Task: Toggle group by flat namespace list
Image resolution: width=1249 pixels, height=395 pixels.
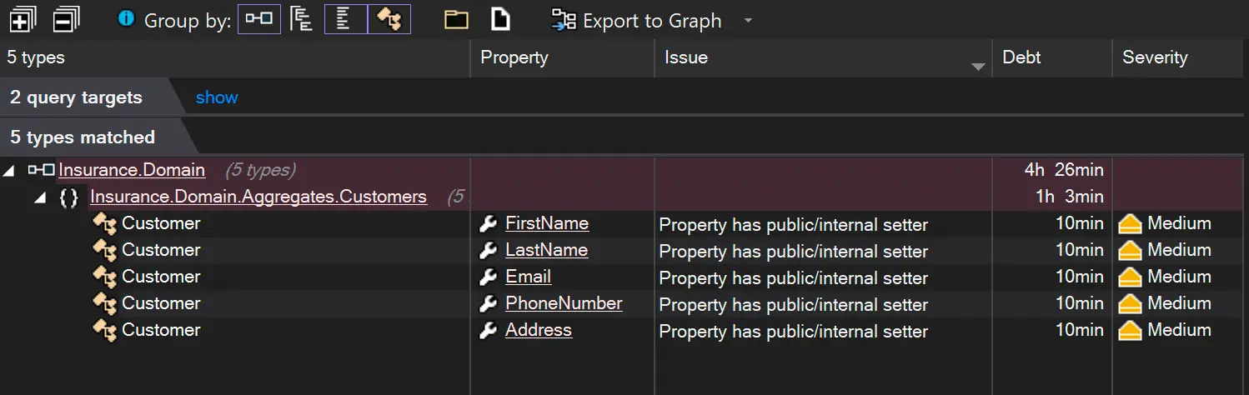Action: [346, 18]
